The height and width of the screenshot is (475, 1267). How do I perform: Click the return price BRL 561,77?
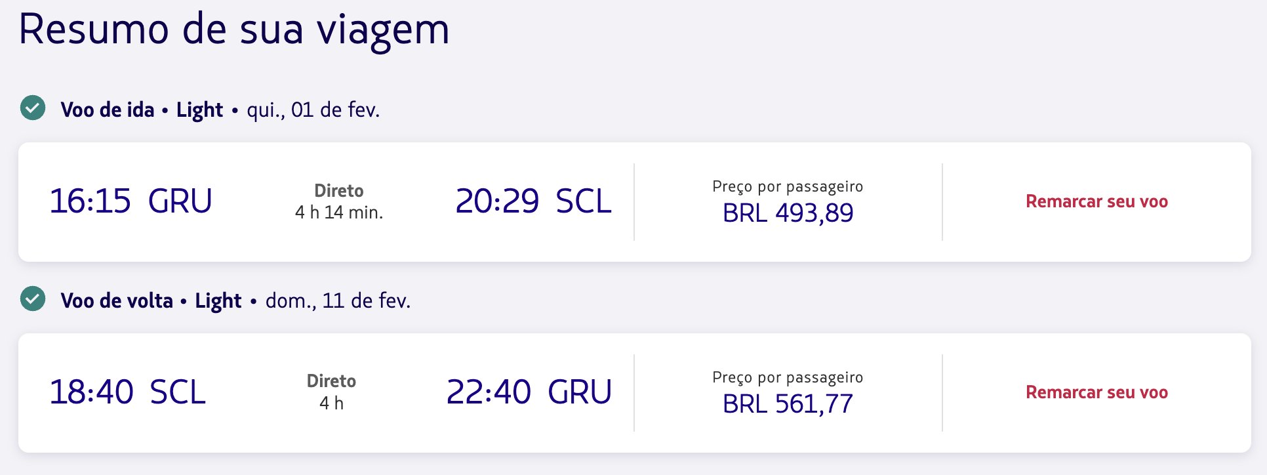coord(788,404)
